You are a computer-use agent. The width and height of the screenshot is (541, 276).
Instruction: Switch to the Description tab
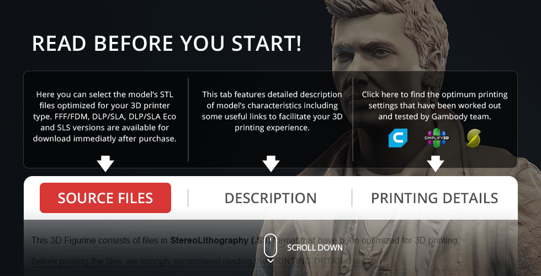[x=270, y=198]
